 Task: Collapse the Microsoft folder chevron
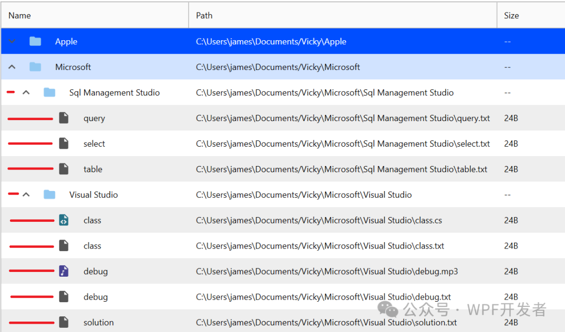click(x=12, y=67)
